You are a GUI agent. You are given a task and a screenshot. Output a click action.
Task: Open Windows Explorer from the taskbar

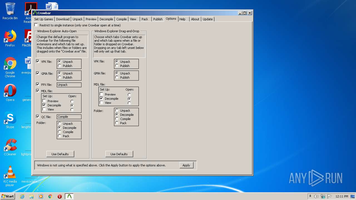coord(31,196)
